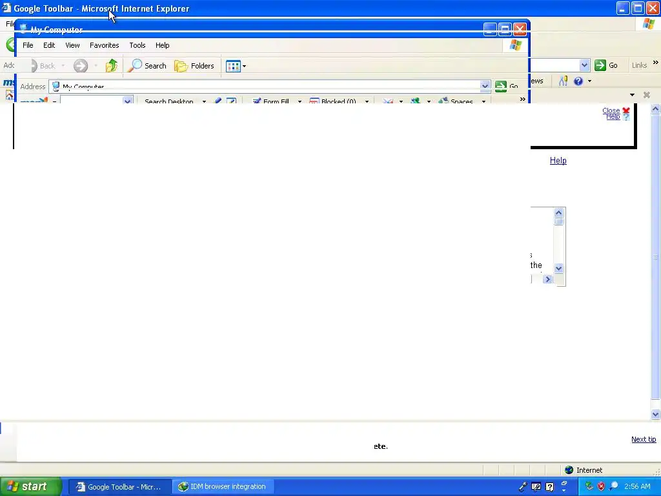Click the Spaces toolbar button
This screenshot has width=661, height=496.
point(456,101)
